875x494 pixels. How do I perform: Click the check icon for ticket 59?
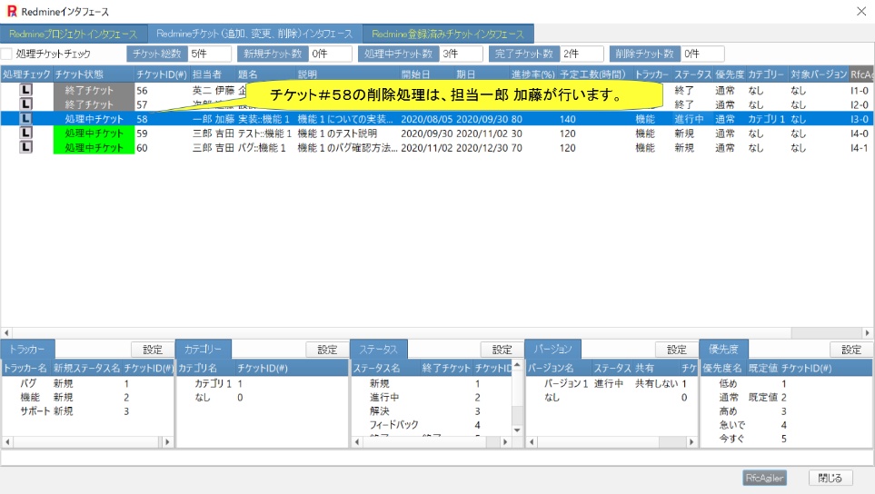coord(25,133)
